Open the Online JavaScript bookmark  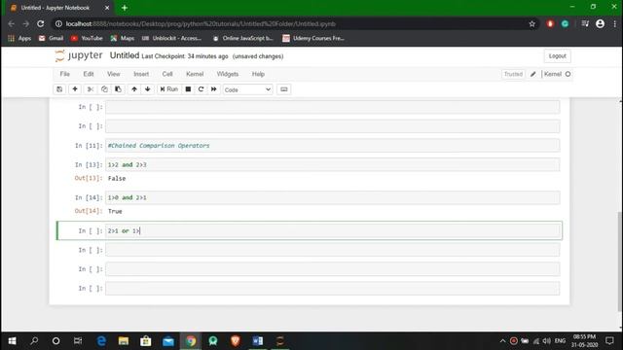pos(243,39)
